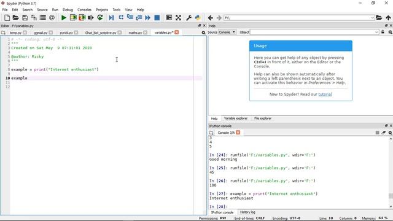
Task: Step into function icon
Action: 130,18
